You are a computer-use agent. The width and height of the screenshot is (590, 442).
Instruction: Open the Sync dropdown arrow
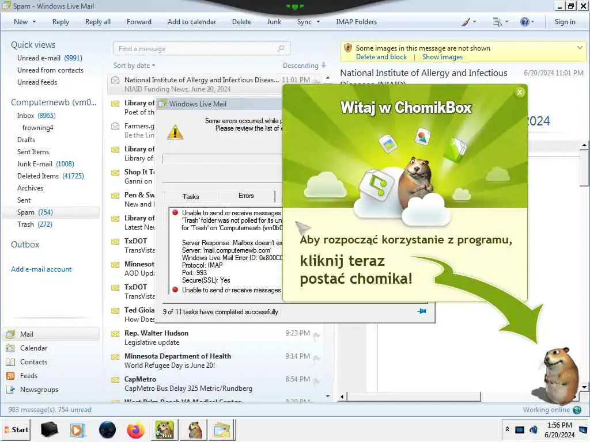318,22
